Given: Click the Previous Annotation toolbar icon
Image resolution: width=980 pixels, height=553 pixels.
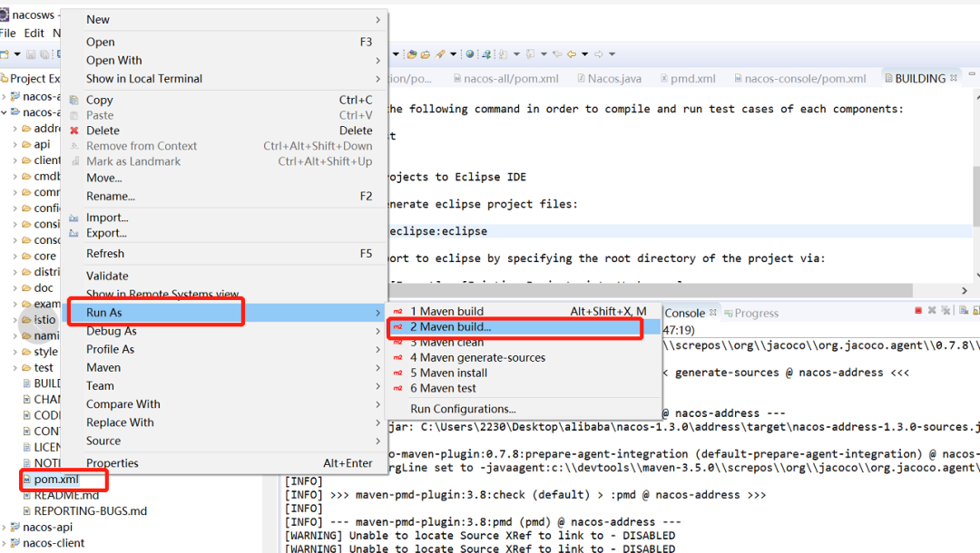Looking at the screenshot, I should tap(530, 54).
